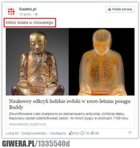Click thumbs-up icon in Polub stronę button
Viewport: 140px width, 148px height.
click(x=109, y=9)
